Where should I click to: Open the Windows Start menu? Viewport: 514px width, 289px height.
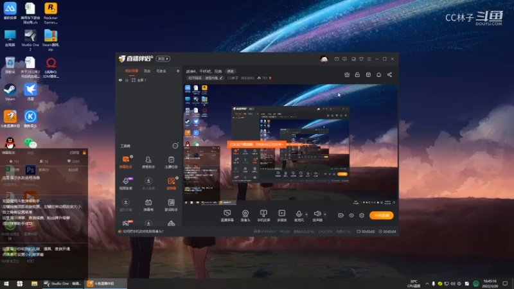tap(6, 283)
